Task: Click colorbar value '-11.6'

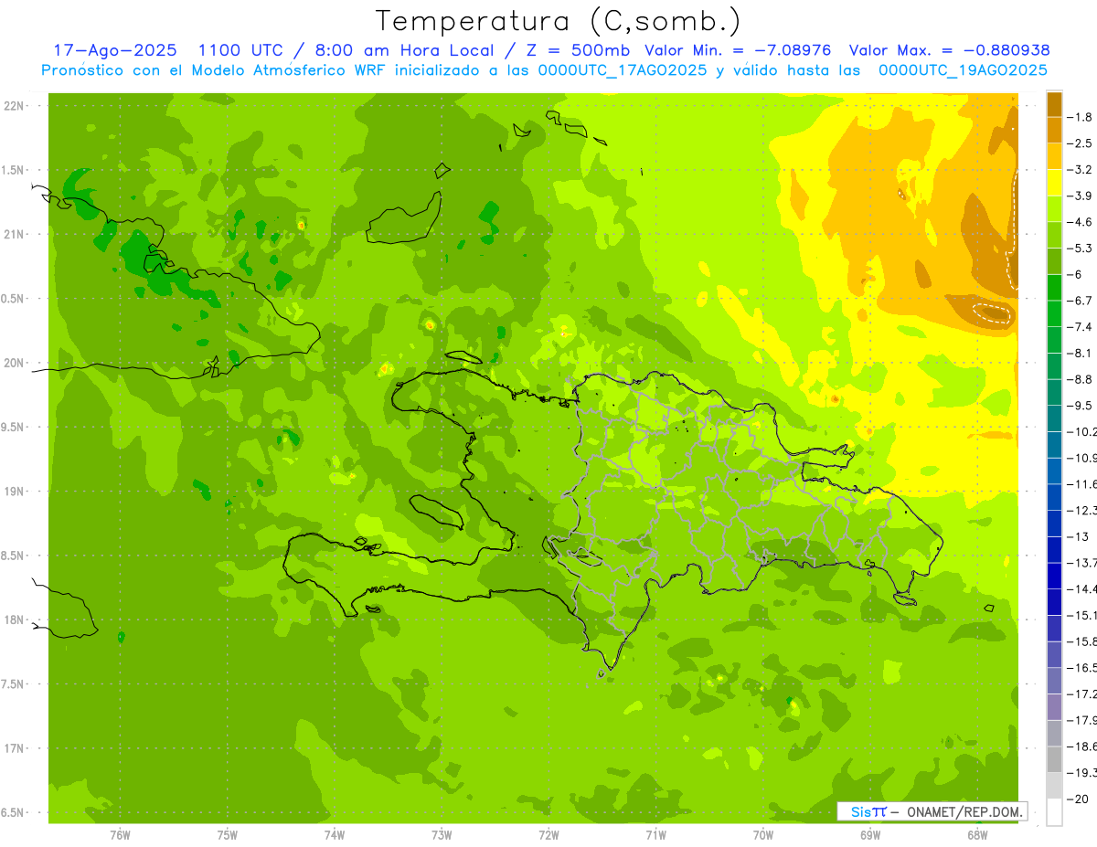Action: (1081, 484)
